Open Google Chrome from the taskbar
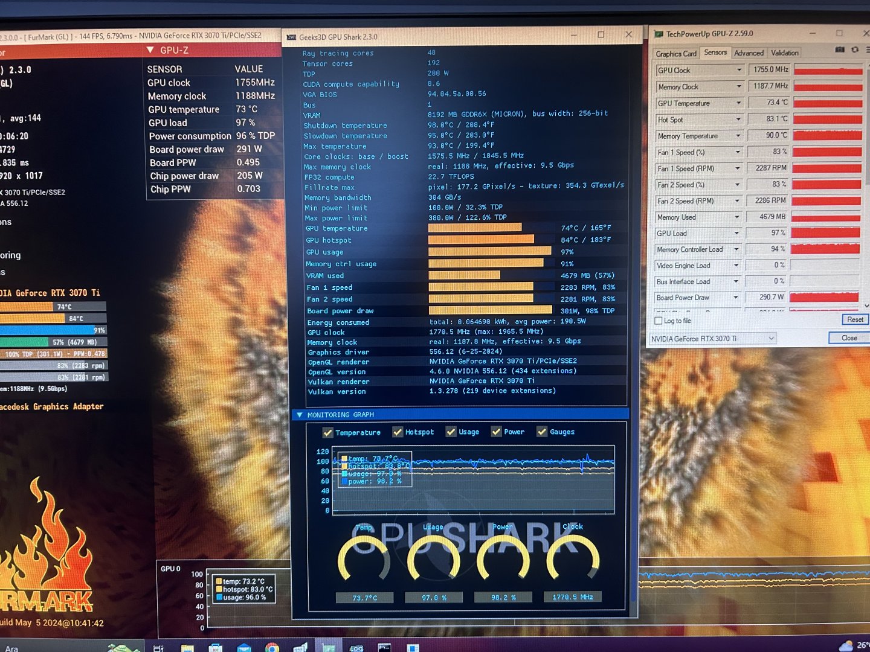The height and width of the screenshot is (652, 870). click(x=272, y=648)
